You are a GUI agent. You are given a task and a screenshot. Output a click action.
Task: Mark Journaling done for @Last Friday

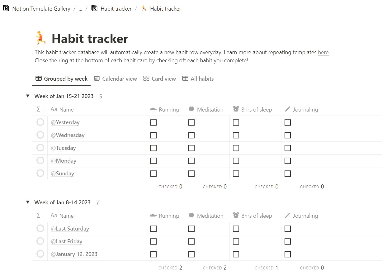click(x=288, y=241)
